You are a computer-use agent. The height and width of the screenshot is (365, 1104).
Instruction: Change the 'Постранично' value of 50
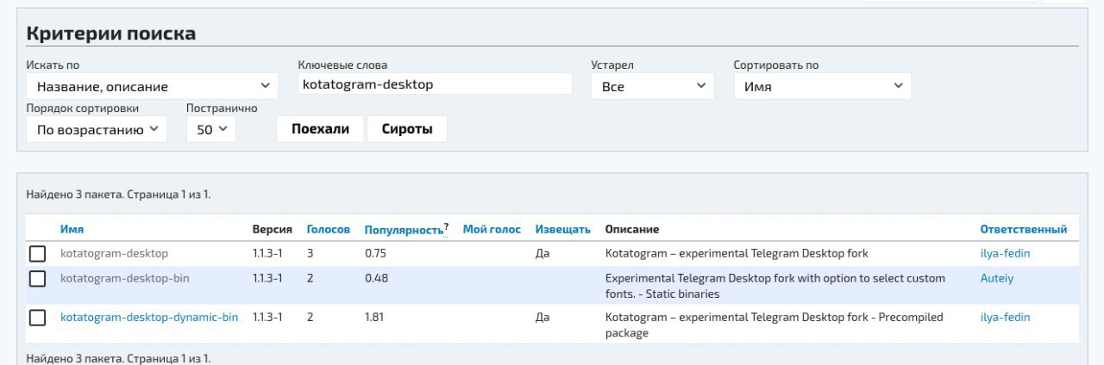click(x=211, y=129)
